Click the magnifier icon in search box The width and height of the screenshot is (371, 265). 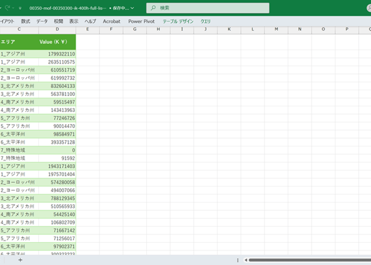click(x=153, y=8)
